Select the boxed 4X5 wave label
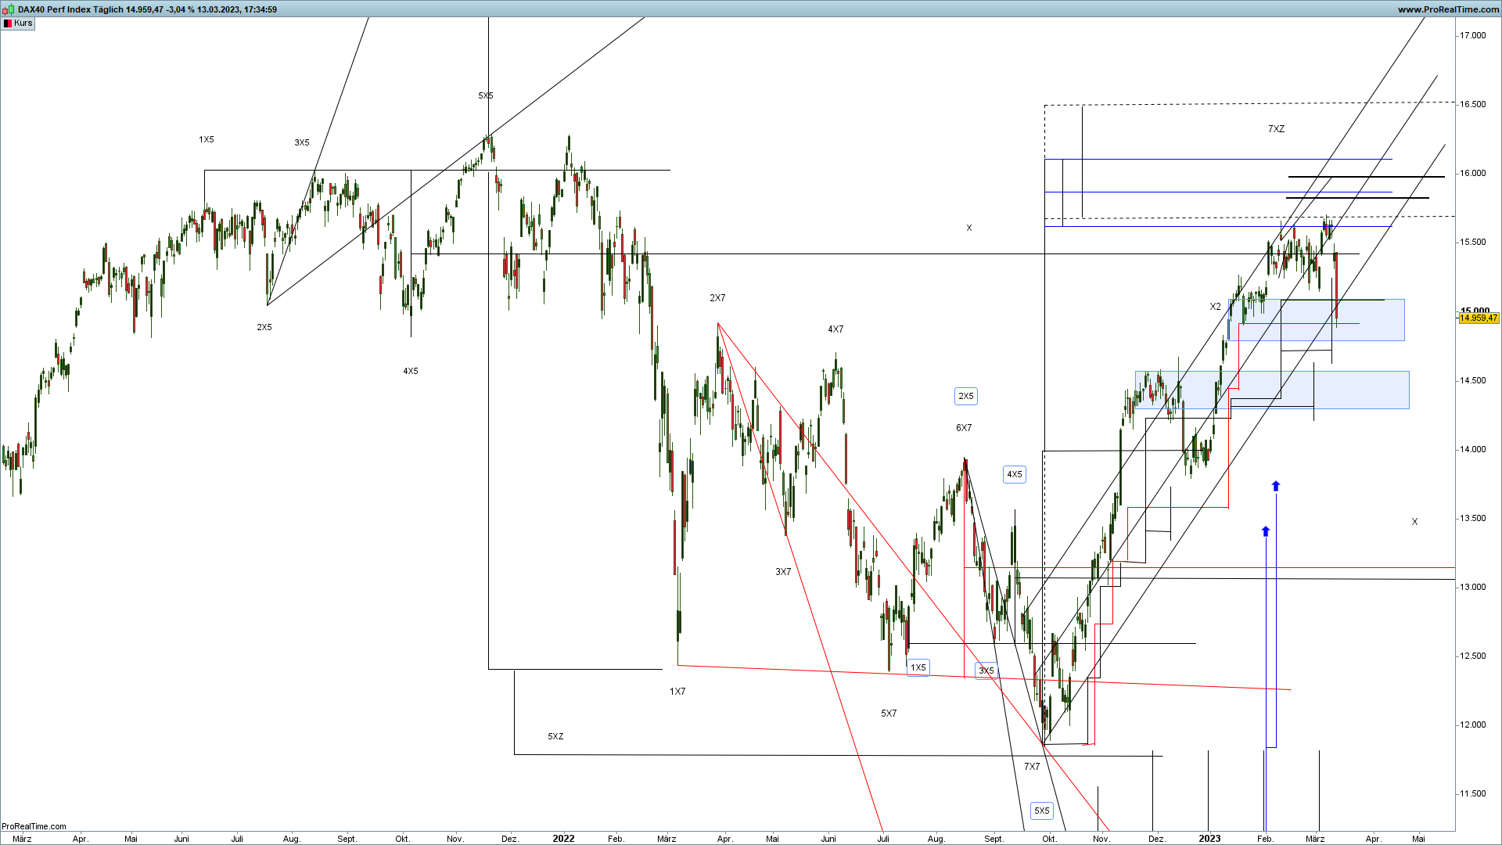This screenshot has height=845, width=1502. tap(1015, 474)
